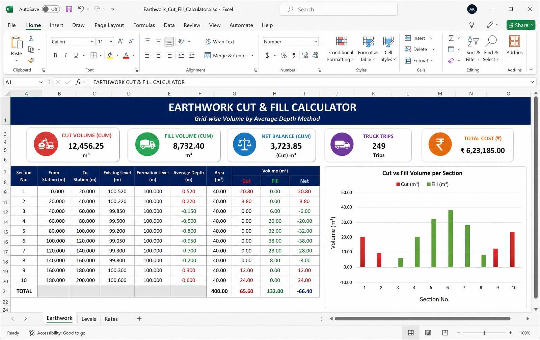Click the lightbulb help icon
The image size is (540, 340).
coord(472,25)
